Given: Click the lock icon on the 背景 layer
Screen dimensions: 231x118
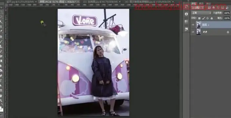Looking at the screenshot, I should [x=228, y=32].
